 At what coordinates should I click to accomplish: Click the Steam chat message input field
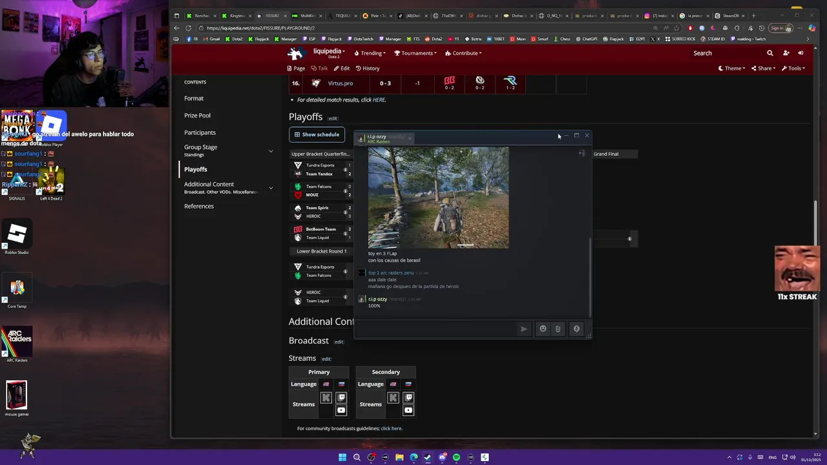pyautogui.click(x=435, y=329)
